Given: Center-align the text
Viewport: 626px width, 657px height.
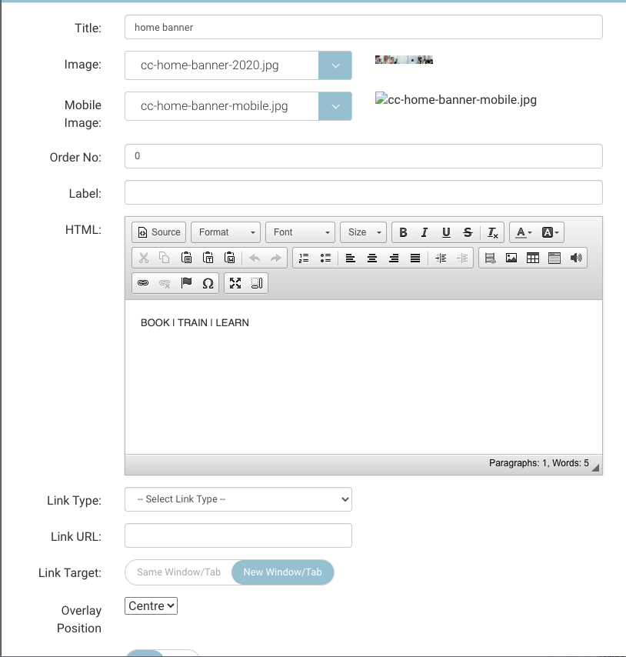Looking at the screenshot, I should 372,258.
